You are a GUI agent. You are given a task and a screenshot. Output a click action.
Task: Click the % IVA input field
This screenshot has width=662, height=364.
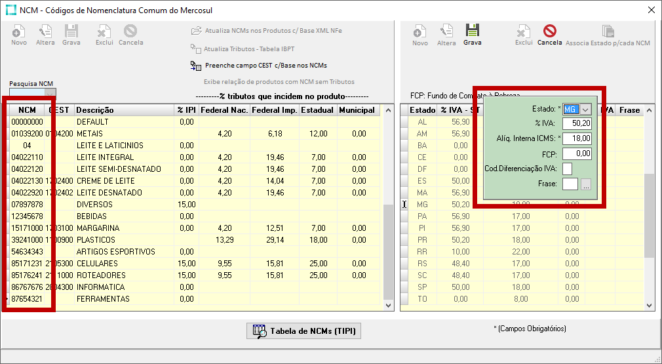pyautogui.click(x=577, y=124)
